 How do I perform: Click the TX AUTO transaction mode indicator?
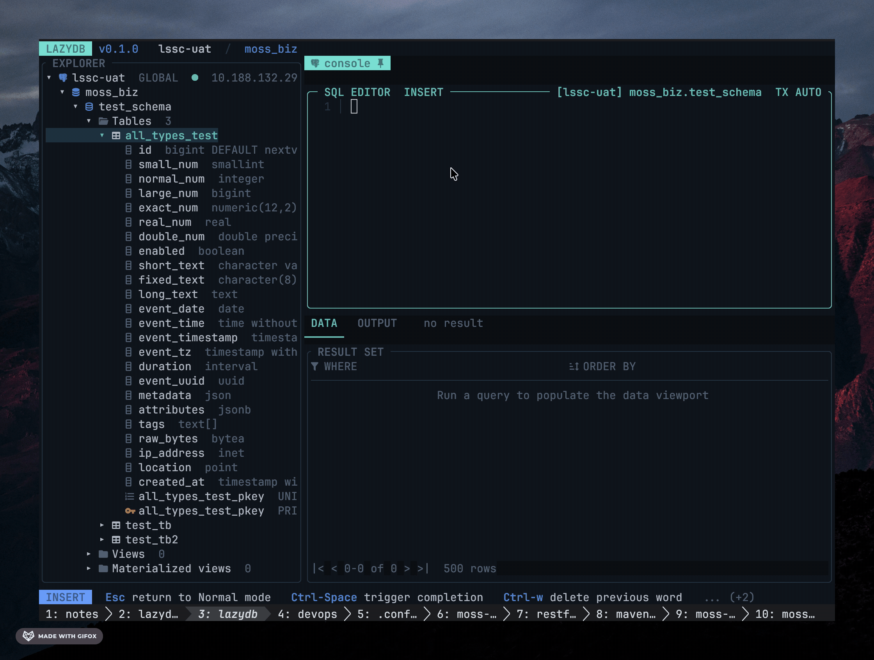(x=798, y=92)
